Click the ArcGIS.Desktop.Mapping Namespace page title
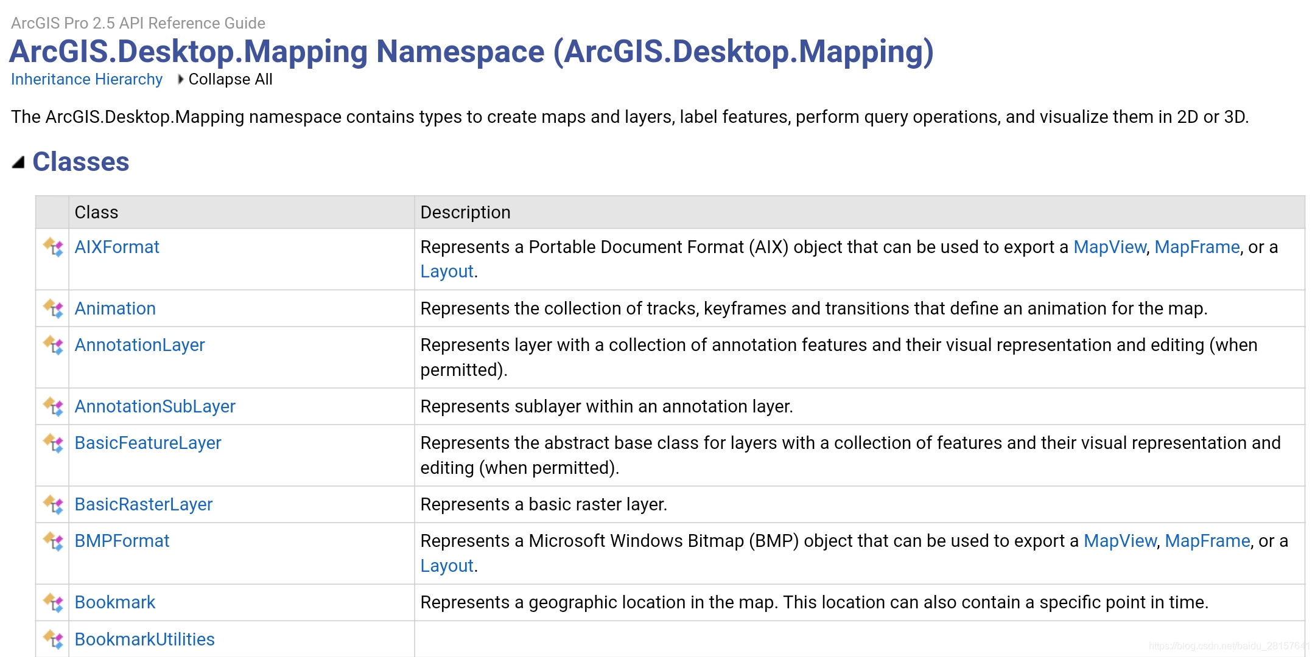 click(x=471, y=51)
